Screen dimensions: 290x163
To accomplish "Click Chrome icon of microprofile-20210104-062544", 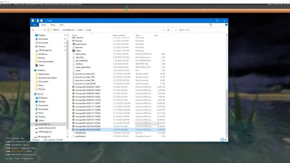I will coord(73,126).
